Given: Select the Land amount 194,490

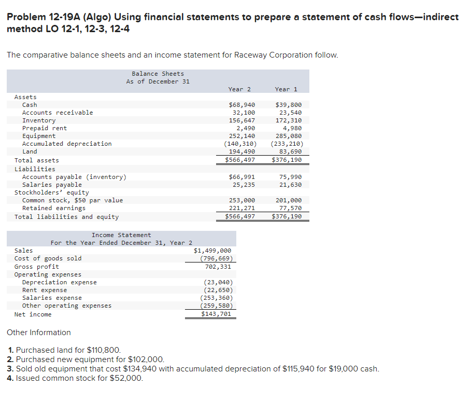Looking at the screenshot, I should pos(241,151).
